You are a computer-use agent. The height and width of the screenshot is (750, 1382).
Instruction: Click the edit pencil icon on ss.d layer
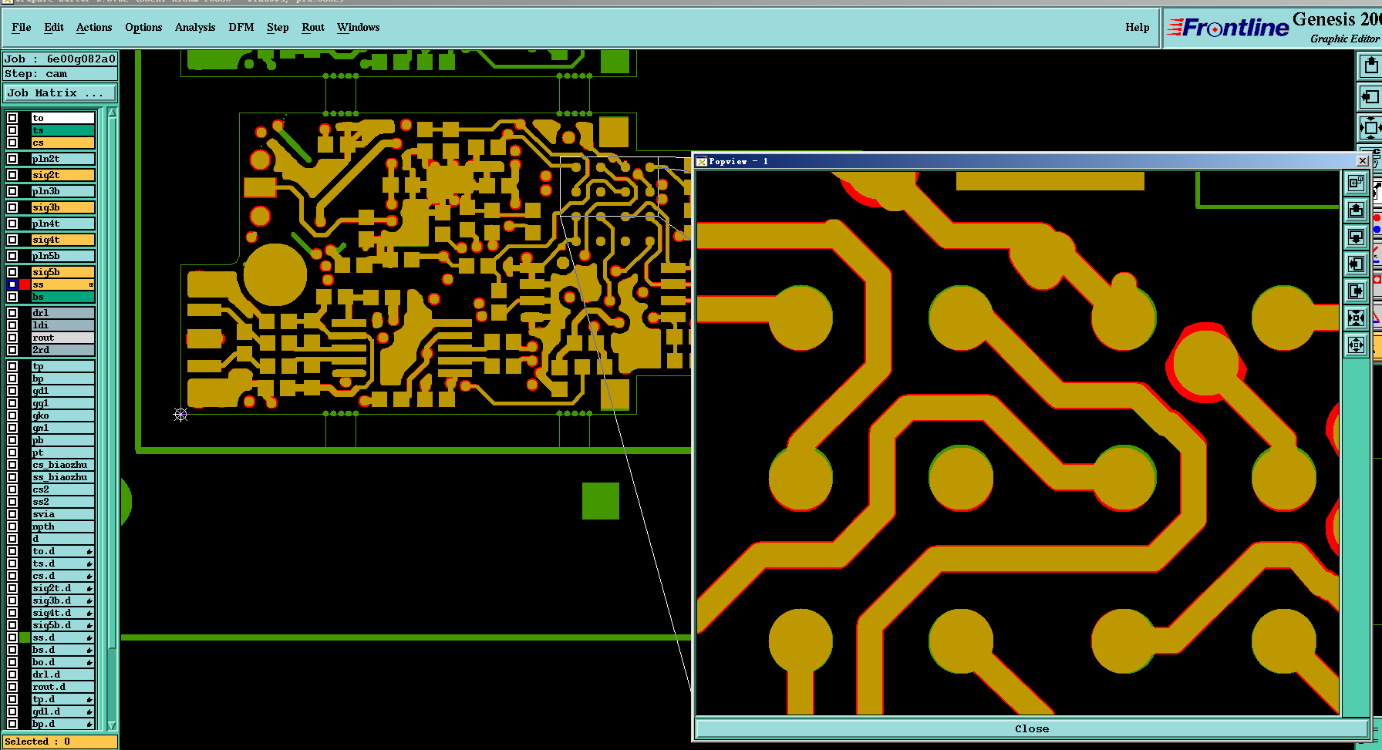[x=89, y=637]
